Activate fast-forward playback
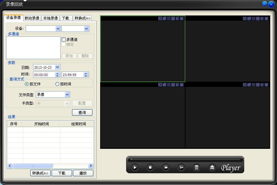277x185 pixels. (166, 167)
